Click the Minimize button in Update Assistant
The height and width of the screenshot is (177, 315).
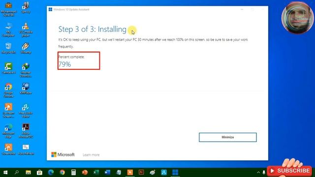pyautogui.click(x=227, y=137)
